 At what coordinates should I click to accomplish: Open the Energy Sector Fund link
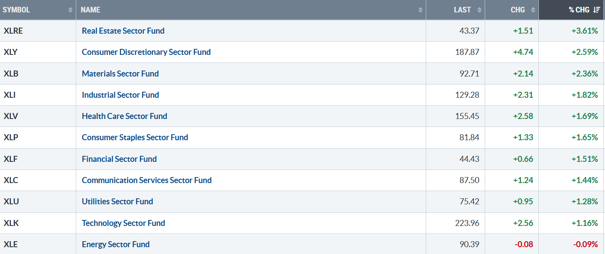116,244
